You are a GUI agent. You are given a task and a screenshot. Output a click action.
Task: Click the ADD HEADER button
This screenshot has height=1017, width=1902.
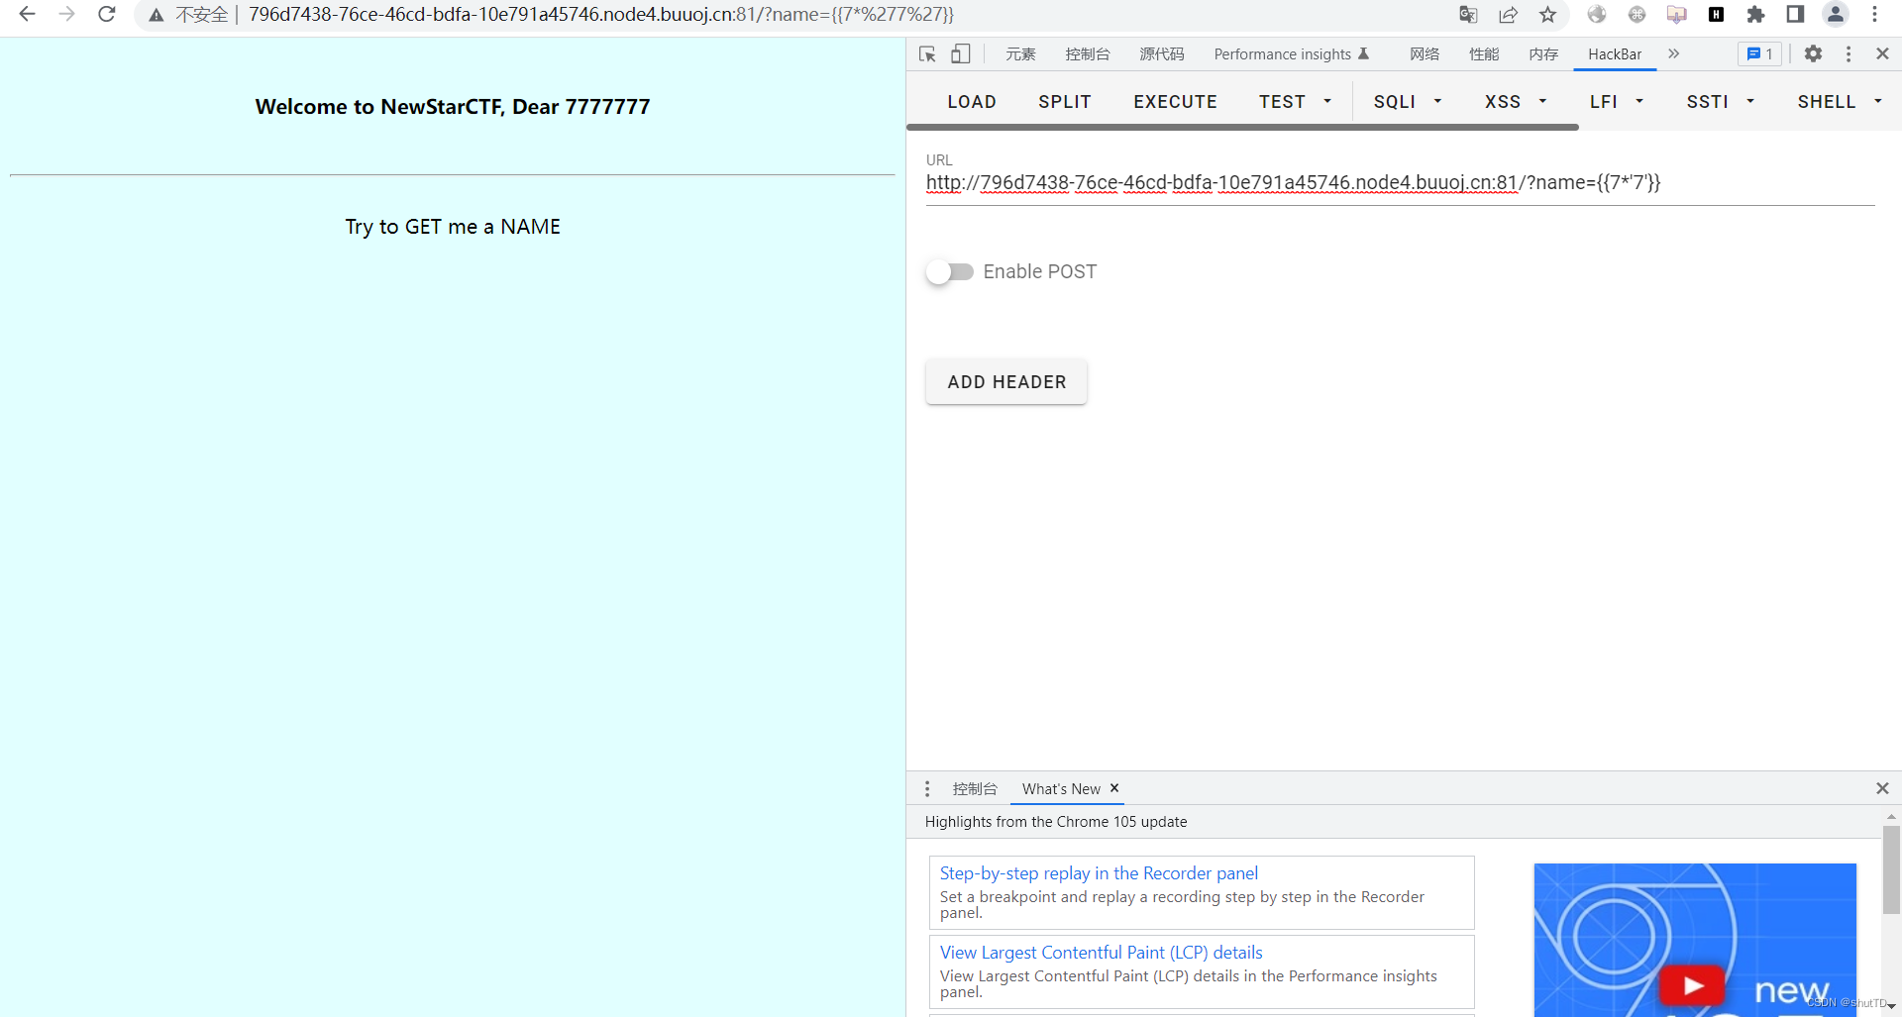(1005, 381)
